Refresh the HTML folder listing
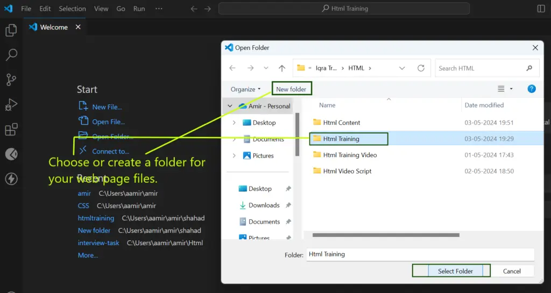551x293 pixels. click(421, 68)
